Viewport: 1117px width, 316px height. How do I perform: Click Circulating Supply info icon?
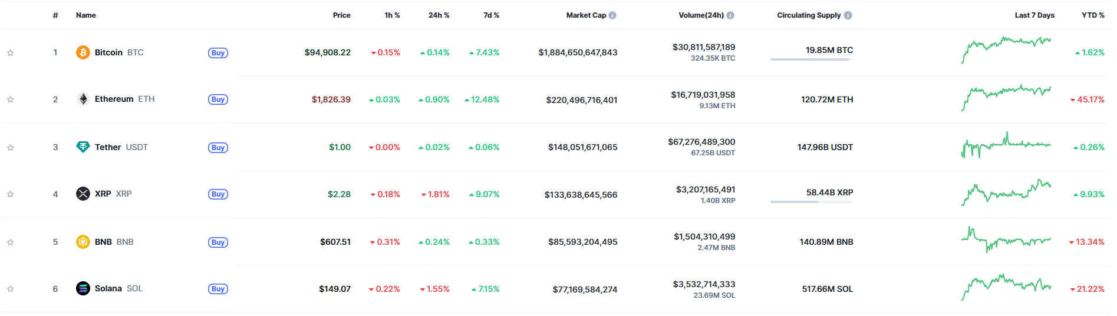848,15
